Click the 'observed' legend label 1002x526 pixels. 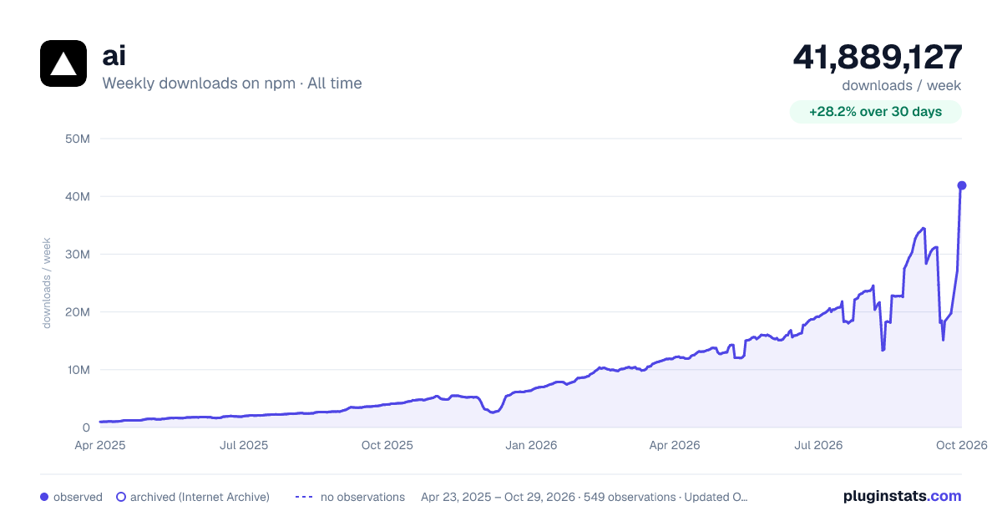point(78,497)
